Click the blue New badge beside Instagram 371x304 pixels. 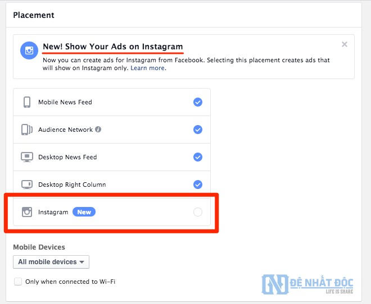click(x=84, y=212)
